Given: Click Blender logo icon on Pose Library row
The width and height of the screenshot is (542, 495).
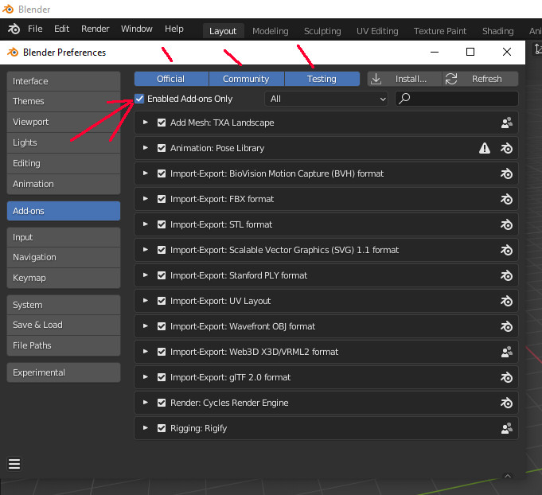Looking at the screenshot, I should (x=507, y=148).
